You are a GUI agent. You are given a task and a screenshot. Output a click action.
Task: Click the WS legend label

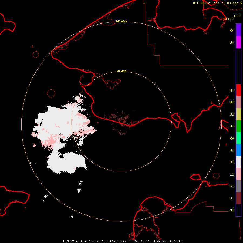coord(232,150)
